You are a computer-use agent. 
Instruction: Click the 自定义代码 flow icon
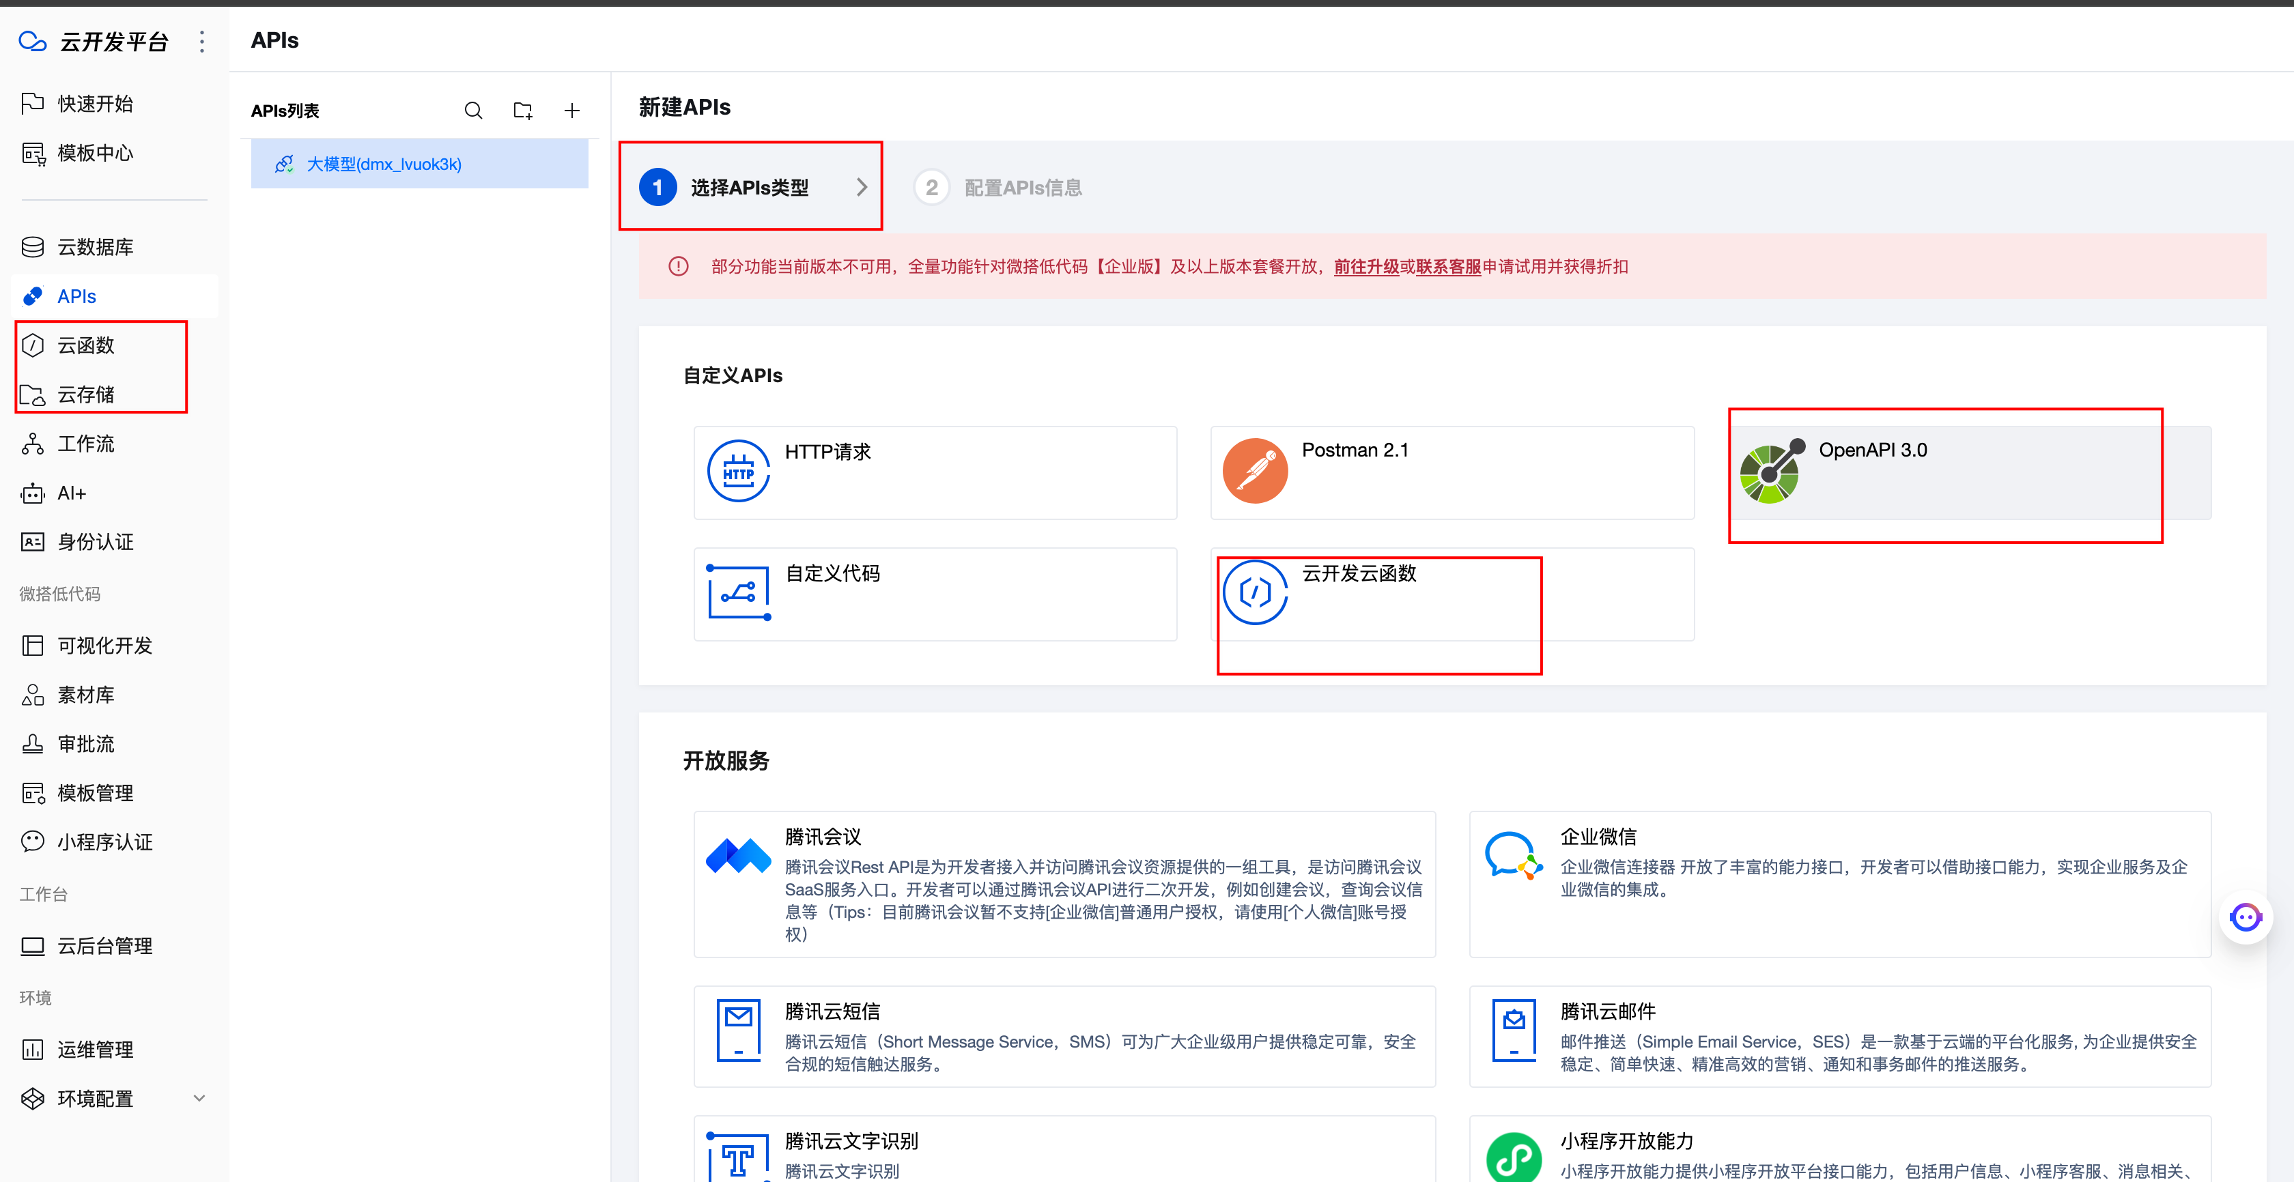[739, 593]
